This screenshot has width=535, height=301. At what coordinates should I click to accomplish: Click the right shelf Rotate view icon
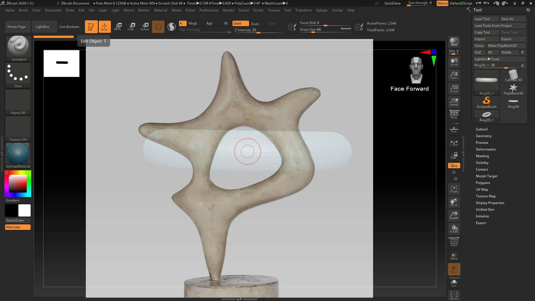pos(454,229)
